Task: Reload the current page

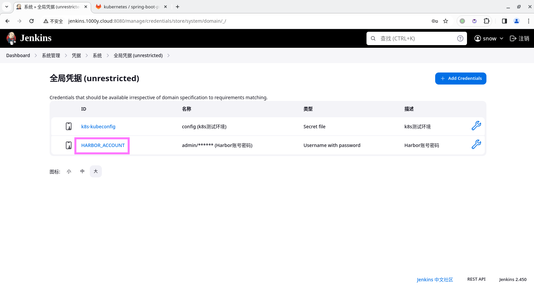Action: point(31,21)
